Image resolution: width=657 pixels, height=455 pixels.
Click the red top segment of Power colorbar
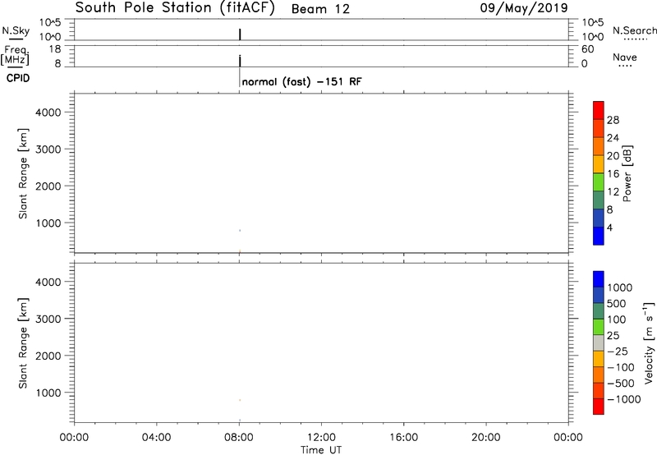point(599,110)
